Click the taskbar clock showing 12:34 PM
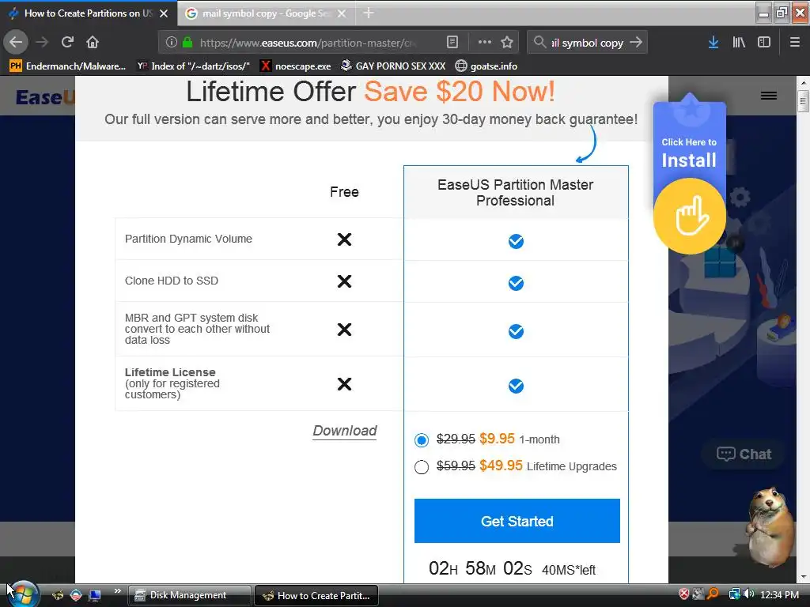The height and width of the screenshot is (607, 810). tap(779, 594)
